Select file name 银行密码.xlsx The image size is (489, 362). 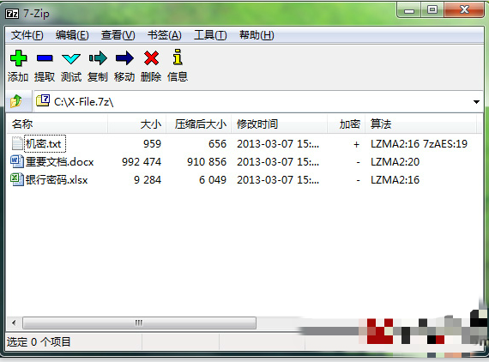coord(57,180)
